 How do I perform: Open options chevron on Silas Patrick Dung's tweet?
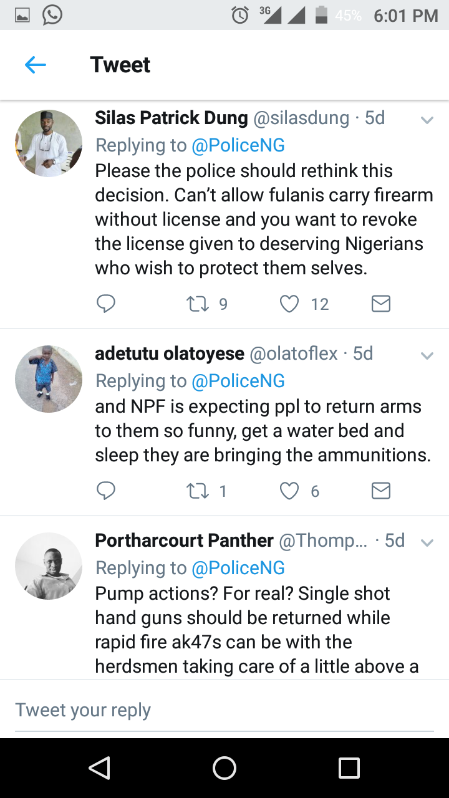[427, 120]
